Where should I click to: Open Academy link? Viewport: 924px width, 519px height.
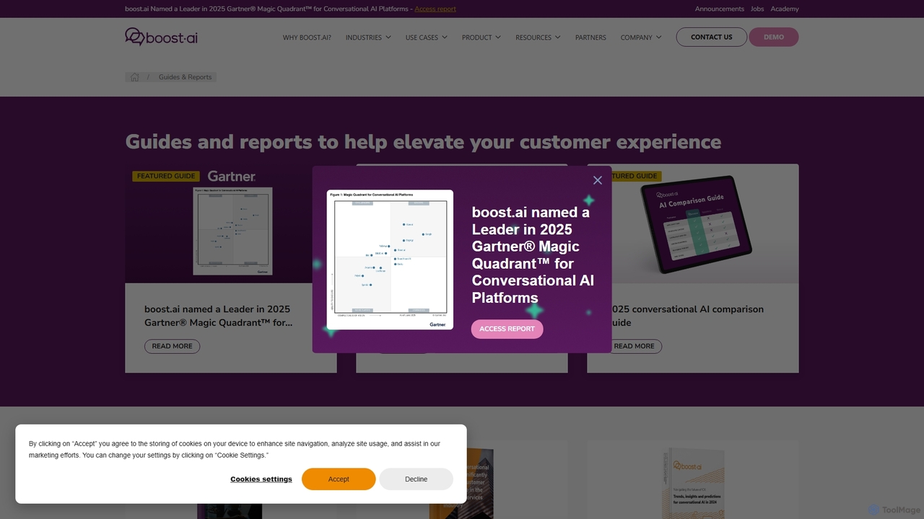pyautogui.click(x=785, y=9)
